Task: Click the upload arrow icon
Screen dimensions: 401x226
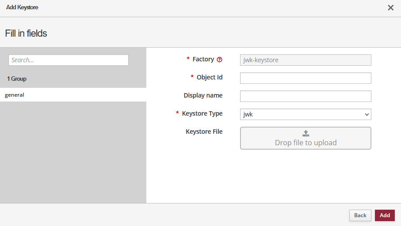Action: click(306, 133)
